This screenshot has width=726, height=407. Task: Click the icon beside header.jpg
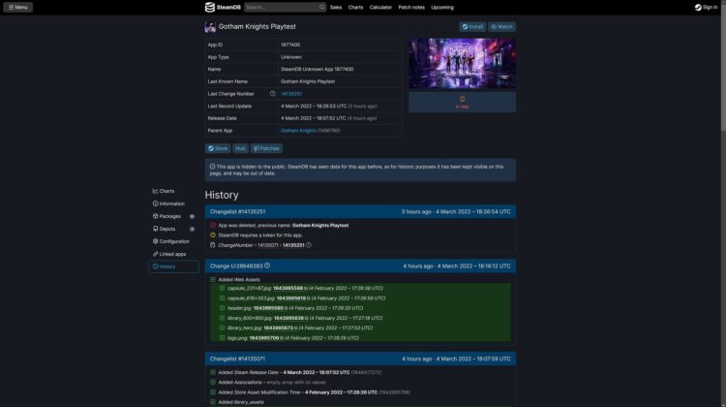pyautogui.click(x=222, y=308)
